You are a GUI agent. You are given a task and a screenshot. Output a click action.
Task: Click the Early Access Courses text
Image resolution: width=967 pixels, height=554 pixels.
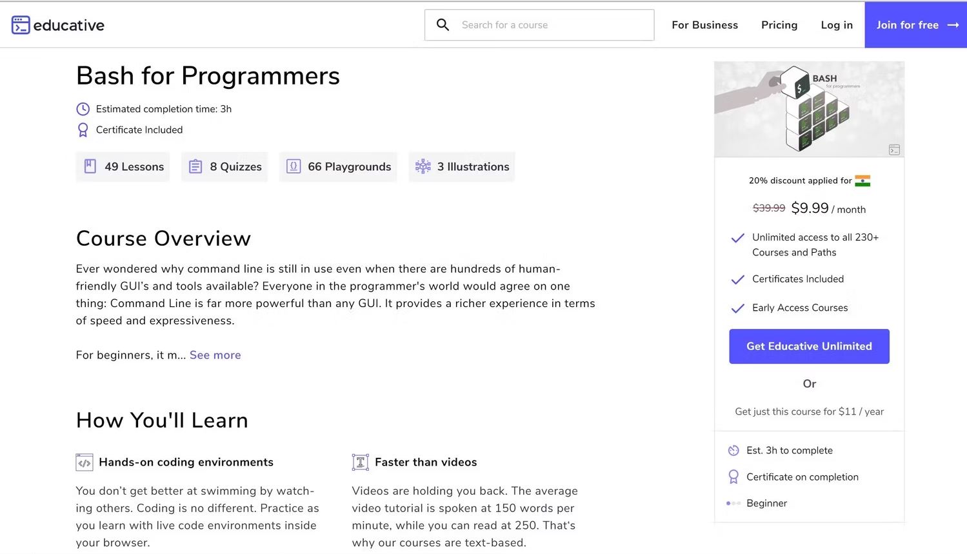[800, 308]
